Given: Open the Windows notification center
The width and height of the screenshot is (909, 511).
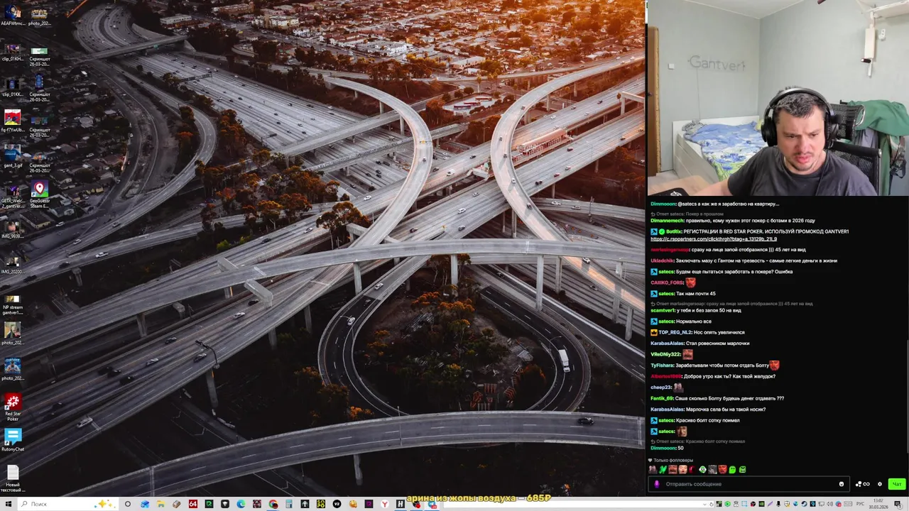Looking at the screenshot, I should (x=898, y=504).
